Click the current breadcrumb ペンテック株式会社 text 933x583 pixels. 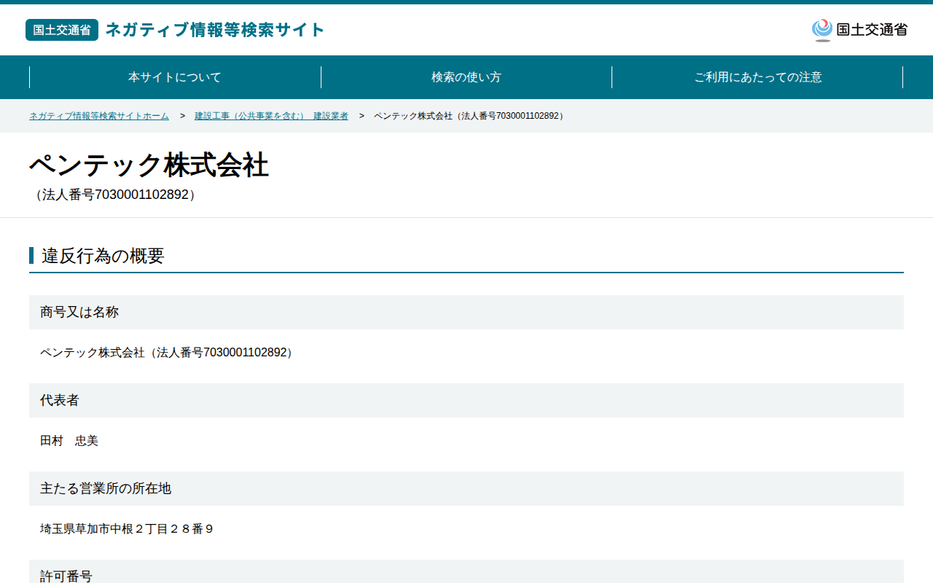tap(469, 116)
